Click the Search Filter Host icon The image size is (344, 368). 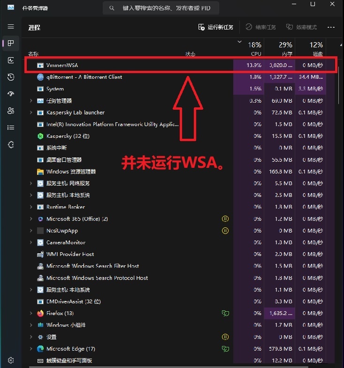pos(40,266)
